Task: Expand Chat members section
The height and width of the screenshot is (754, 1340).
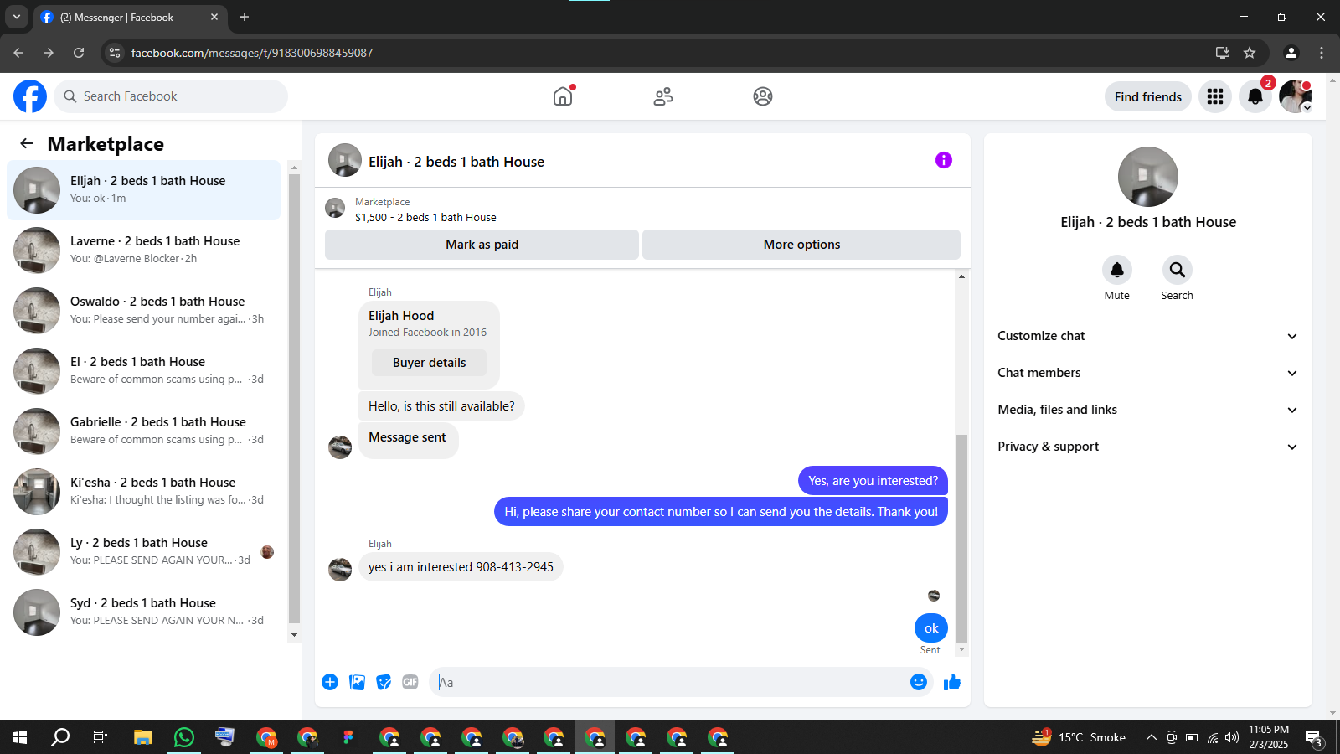Action: point(1148,373)
